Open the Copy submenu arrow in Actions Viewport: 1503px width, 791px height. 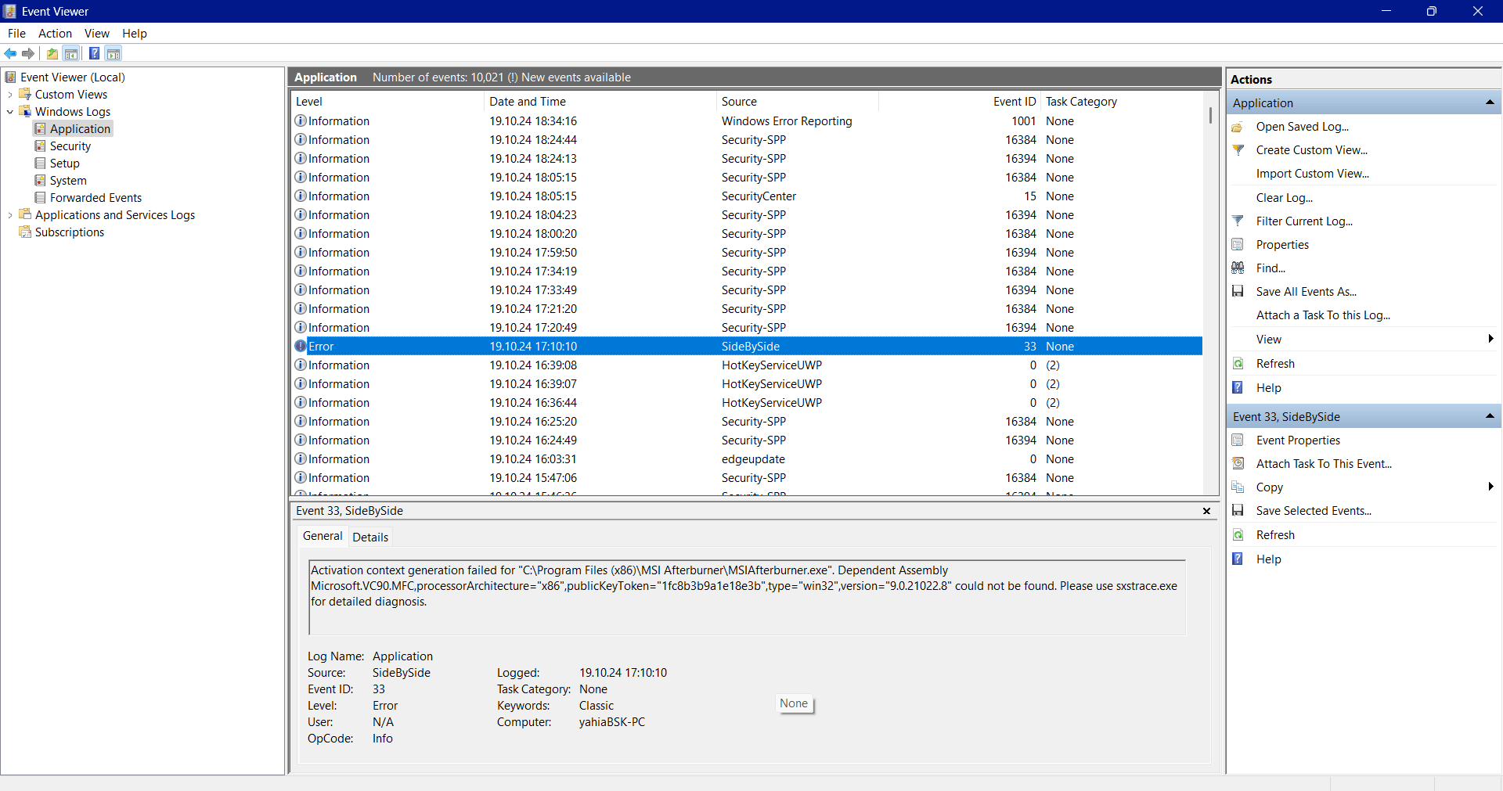tap(1490, 487)
